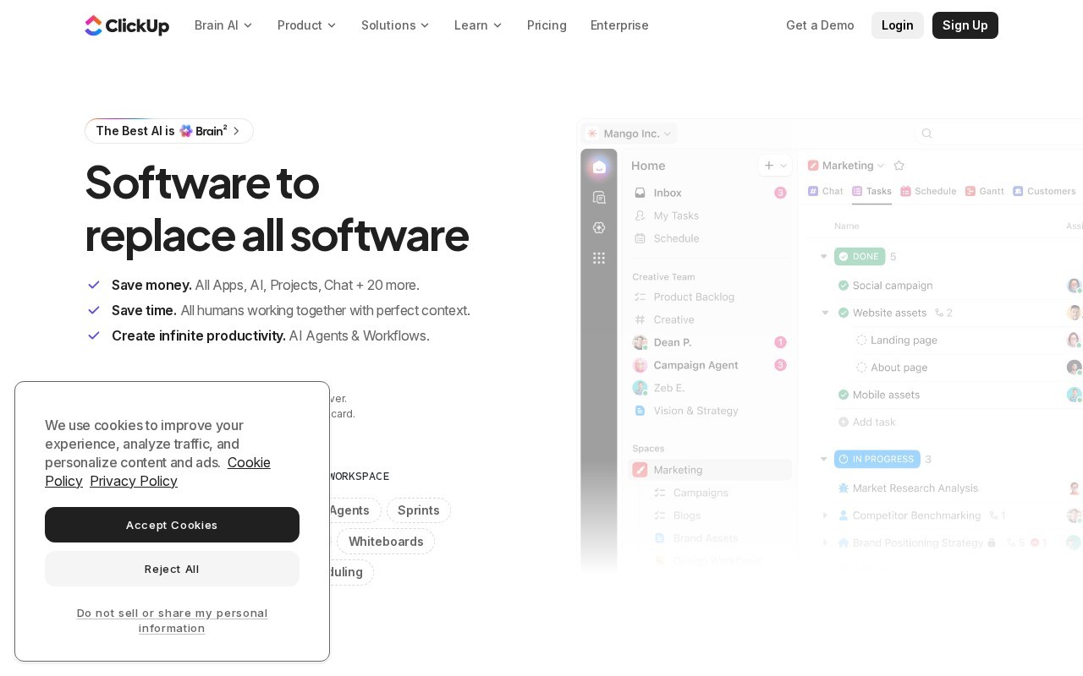Switch to the Schedule tab beside Tasks
1083x676 pixels.
point(928,191)
